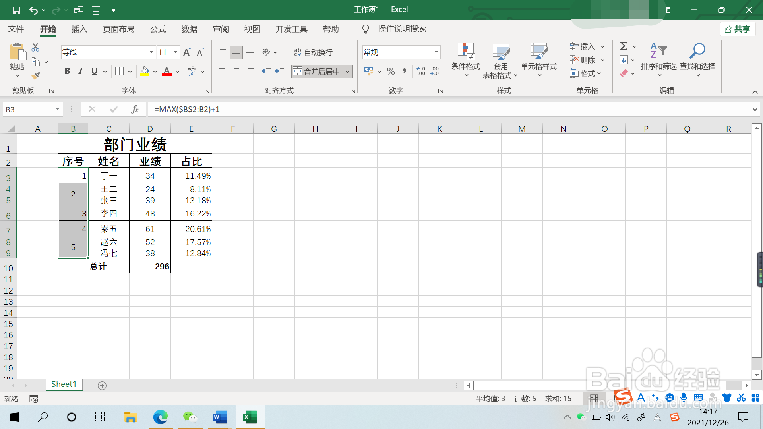Screen dimensions: 763x429
Task: Switch to the 公式 ribbon tab
Action: pos(158,29)
